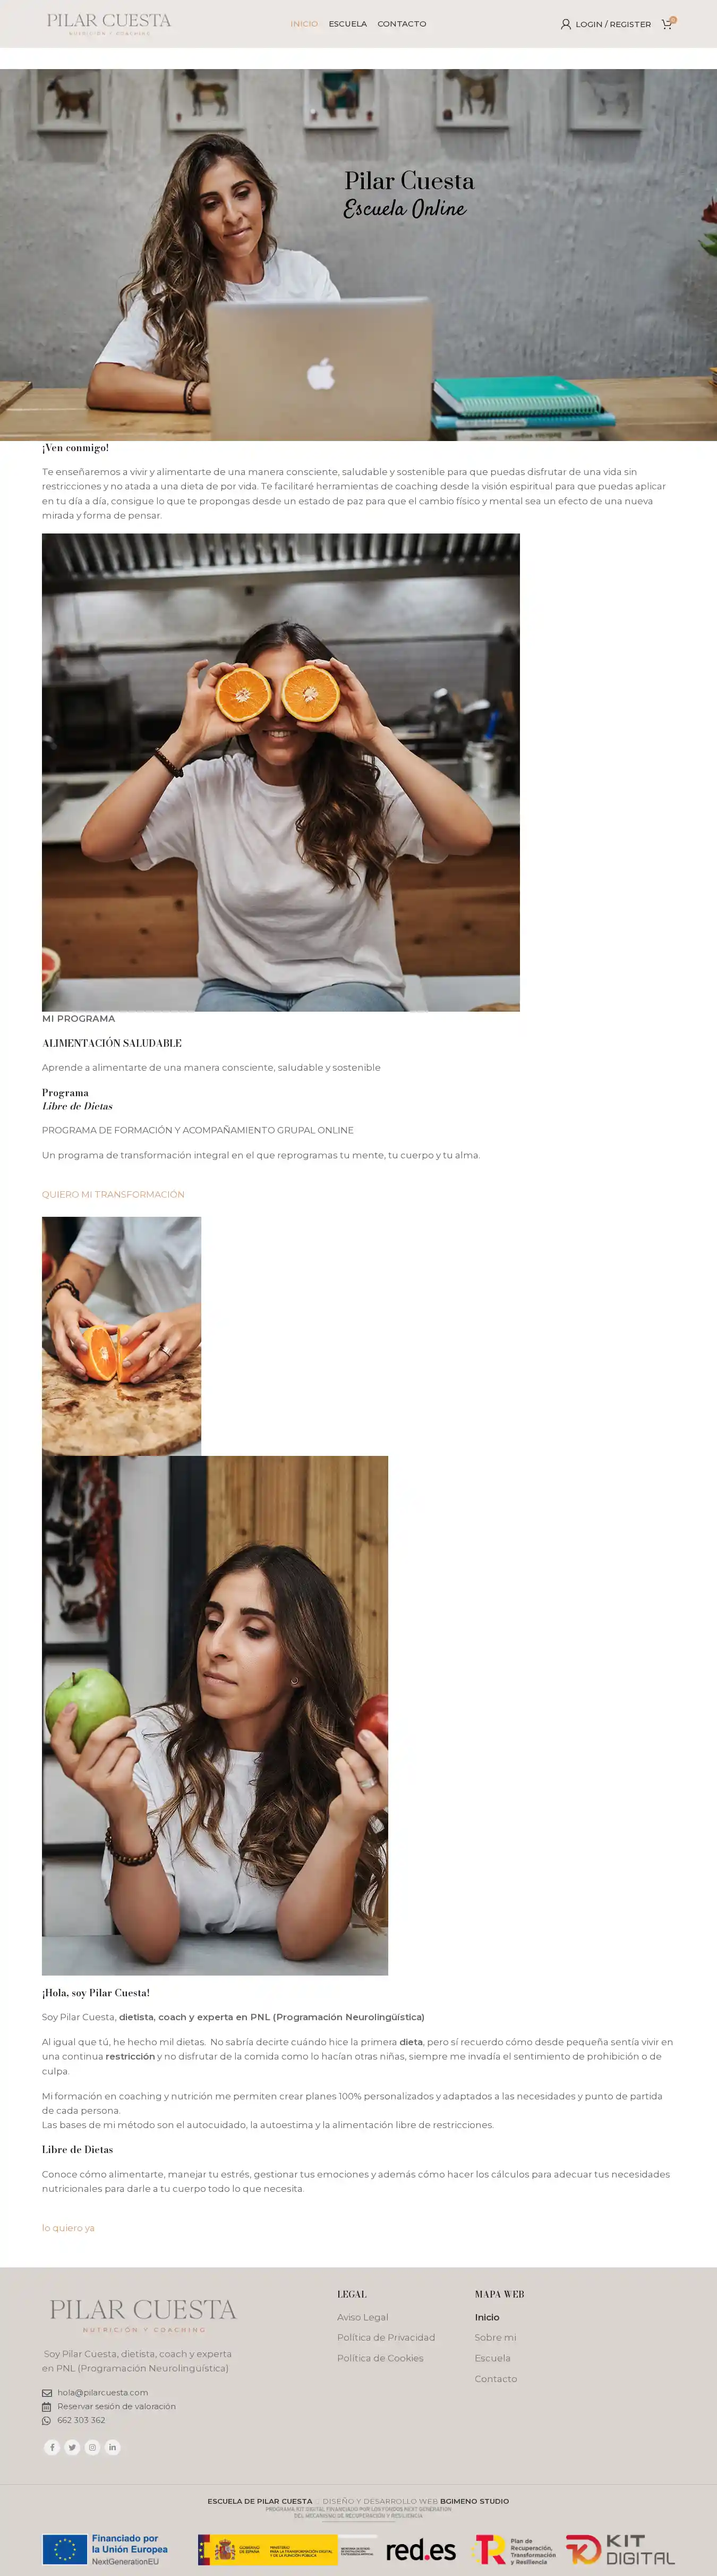This screenshot has height=2576, width=717.
Task: Click the Pilar Cuesta header logo
Action: pos(109,23)
